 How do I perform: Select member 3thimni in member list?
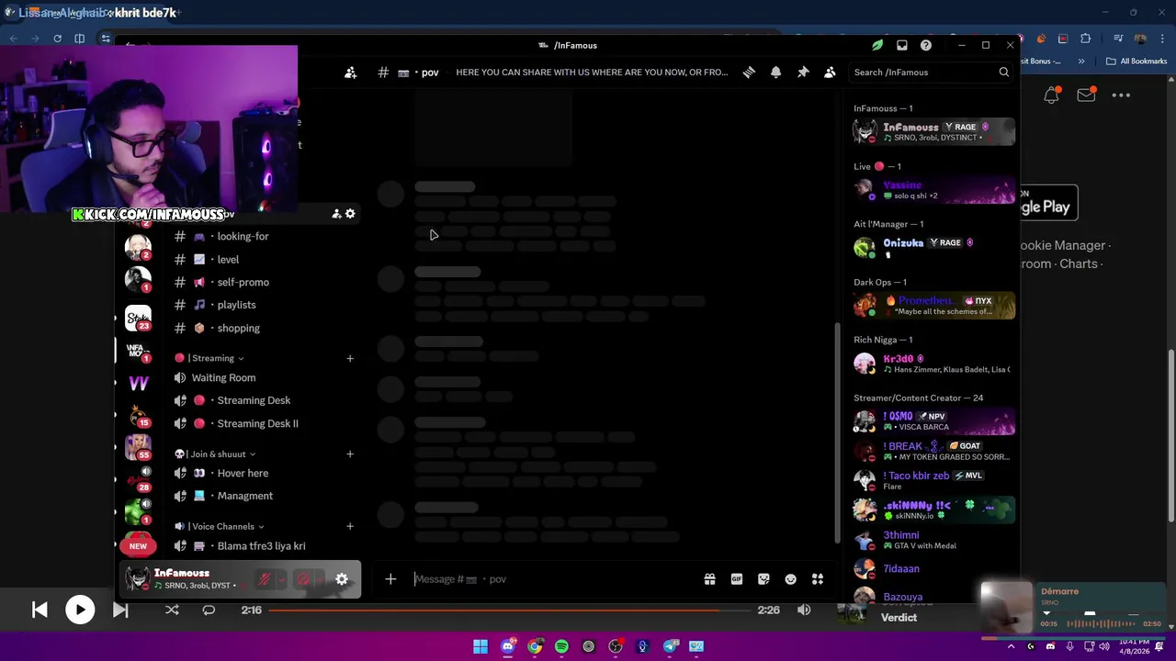pyautogui.click(x=933, y=539)
